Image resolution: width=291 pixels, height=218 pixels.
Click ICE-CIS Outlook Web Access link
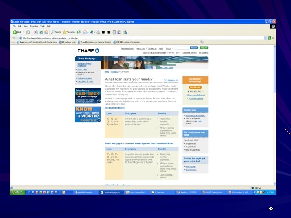(127, 42)
